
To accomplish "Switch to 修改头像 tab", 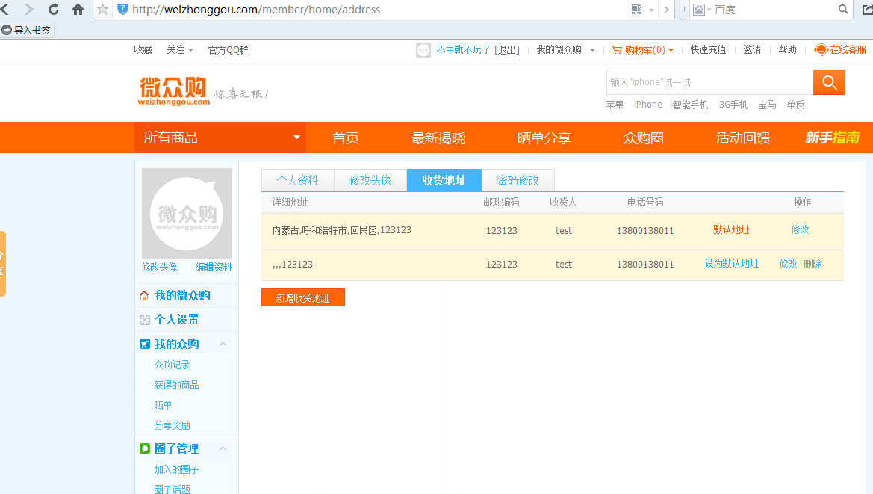I will click(370, 180).
